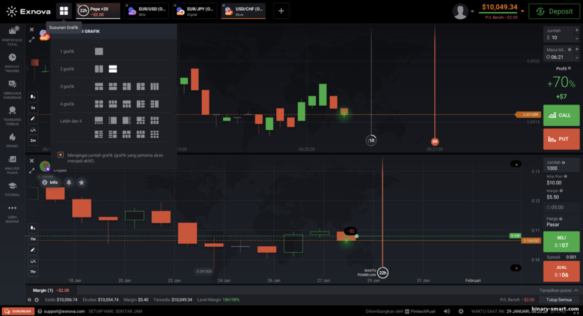The height and width of the screenshot is (316, 583).
Task: Click the Dukungan support button
Action: (x=18, y=311)
